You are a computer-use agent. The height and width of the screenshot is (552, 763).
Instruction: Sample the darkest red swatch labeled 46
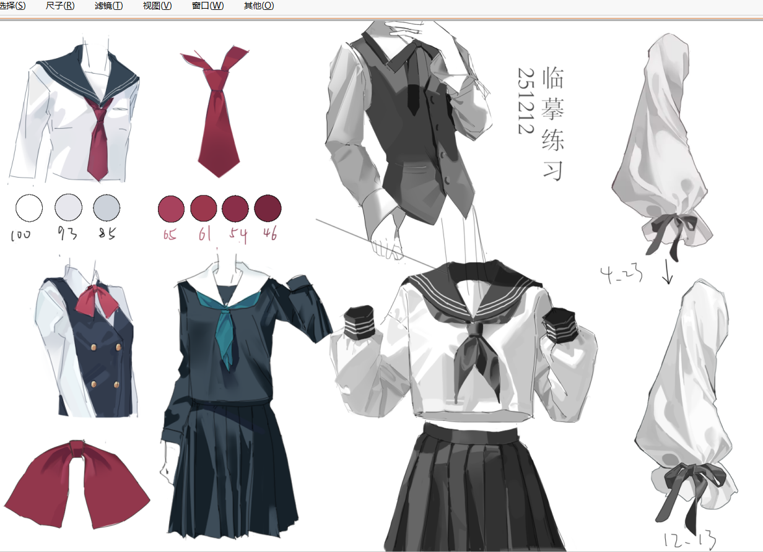[268, 209]
